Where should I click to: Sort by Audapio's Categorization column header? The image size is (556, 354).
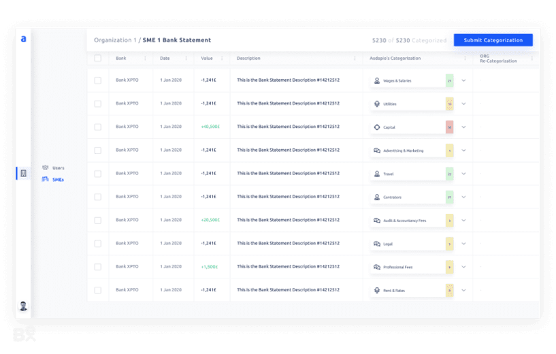(x=395, y=58)
